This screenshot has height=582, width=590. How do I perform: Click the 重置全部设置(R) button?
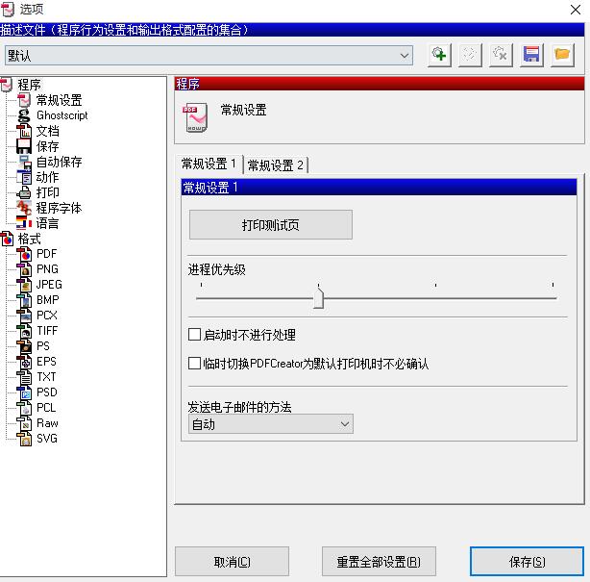pyautogui.click(x=379, y=562)
